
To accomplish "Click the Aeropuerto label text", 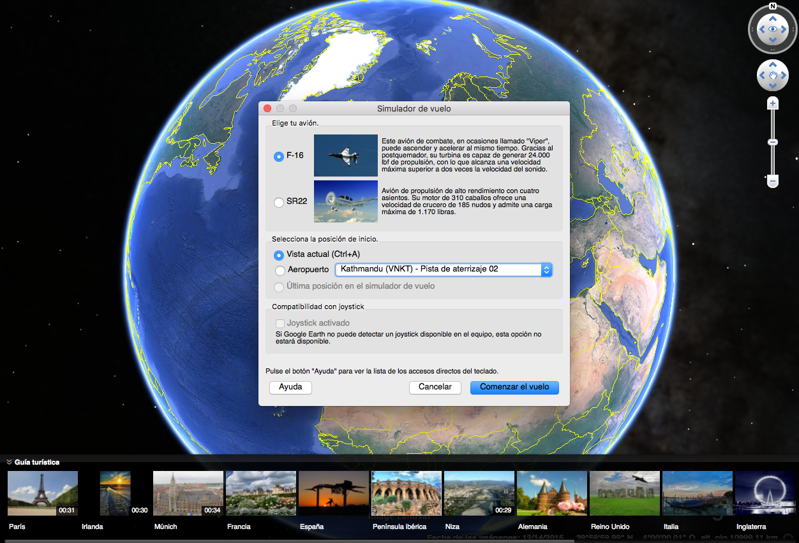I will 308,270.
